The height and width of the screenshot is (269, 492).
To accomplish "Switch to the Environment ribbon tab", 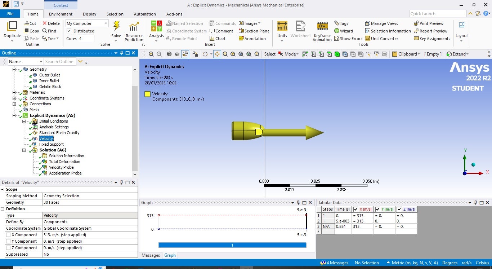I will click(x=61, y=14).
